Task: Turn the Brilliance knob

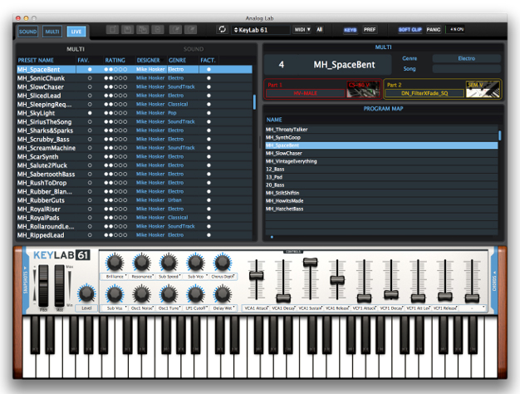Action: [115, 263]
